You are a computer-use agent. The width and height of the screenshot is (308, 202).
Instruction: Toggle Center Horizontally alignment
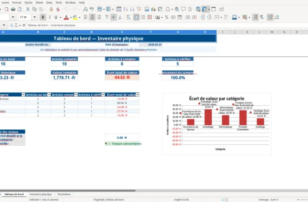pos(92,17)
